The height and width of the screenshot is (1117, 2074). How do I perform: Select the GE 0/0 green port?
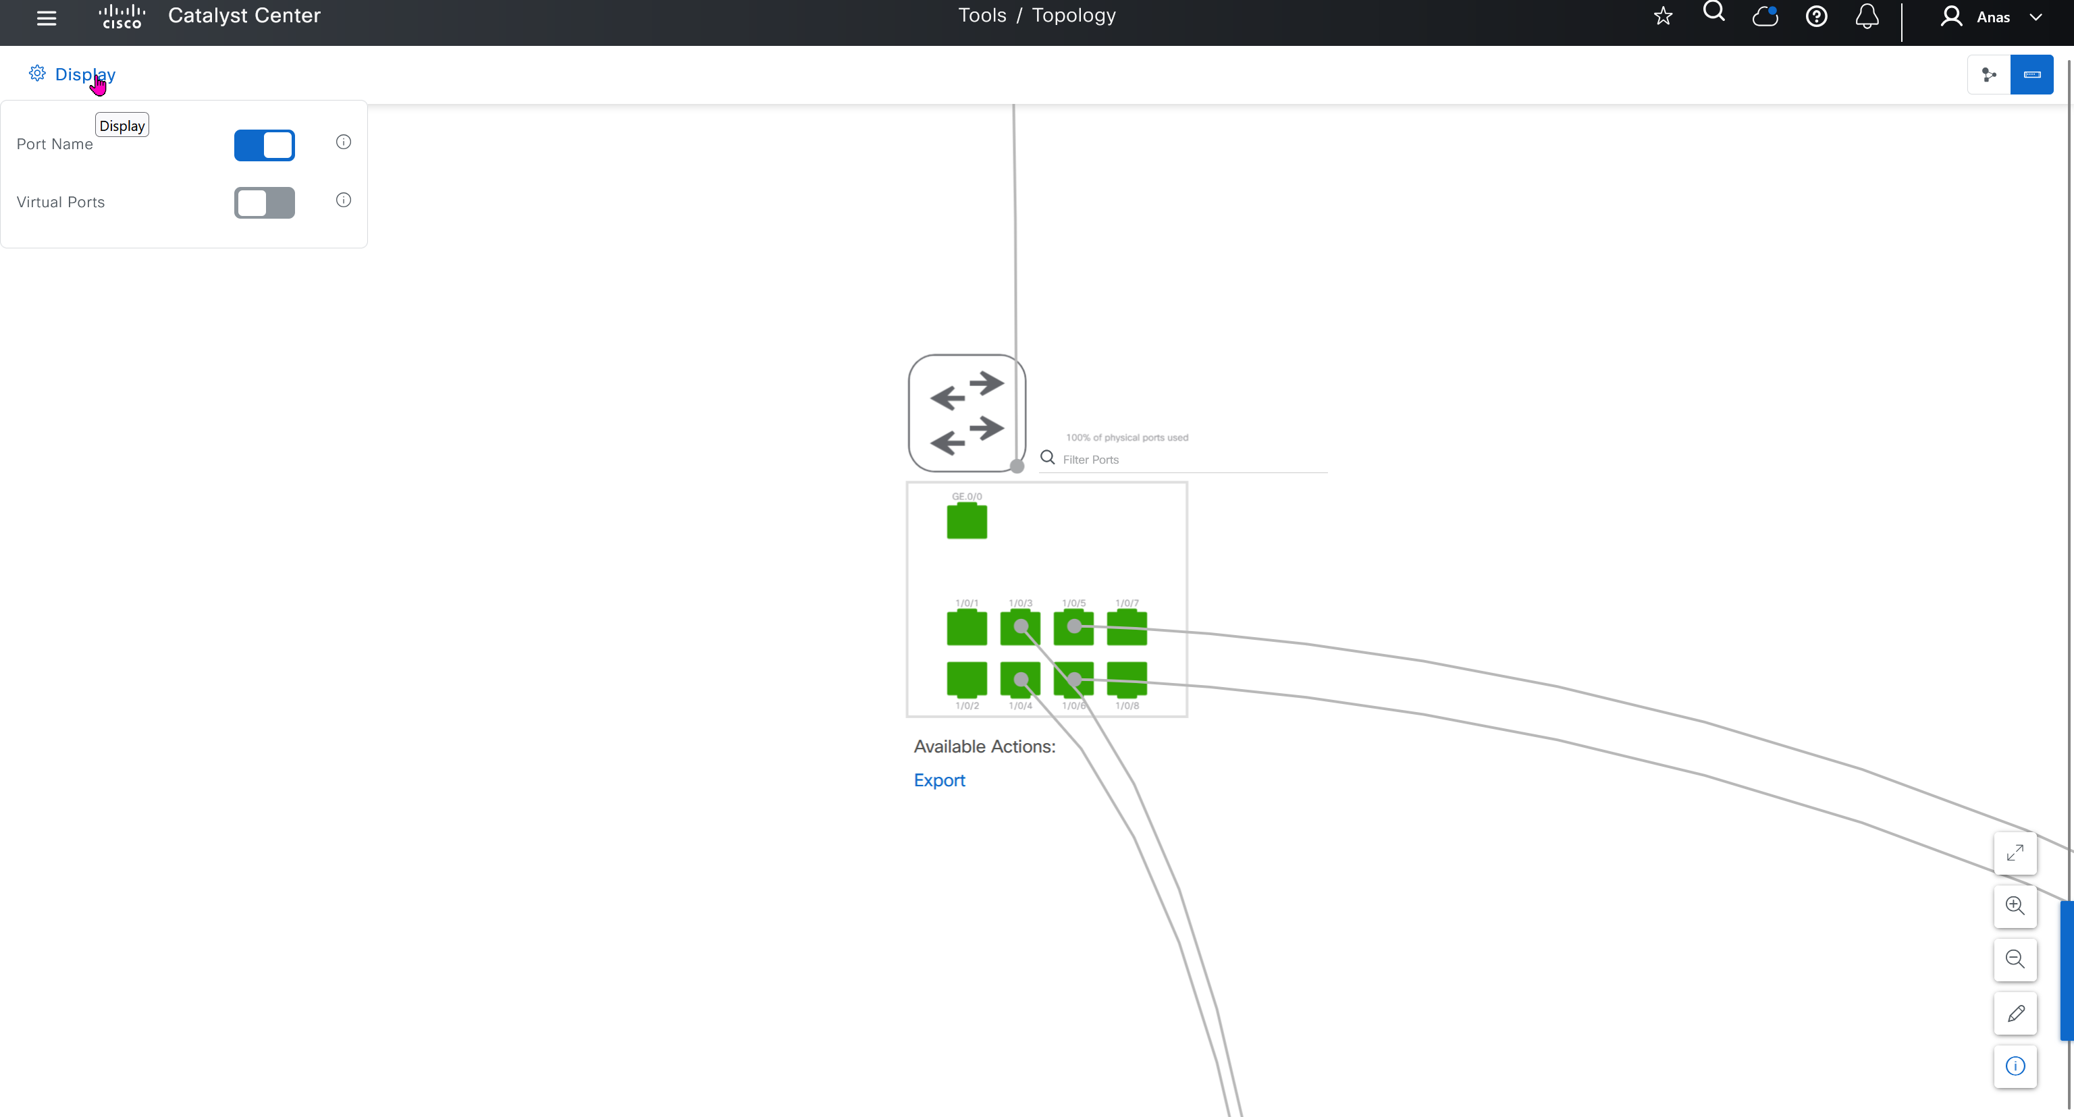[966, 522]
